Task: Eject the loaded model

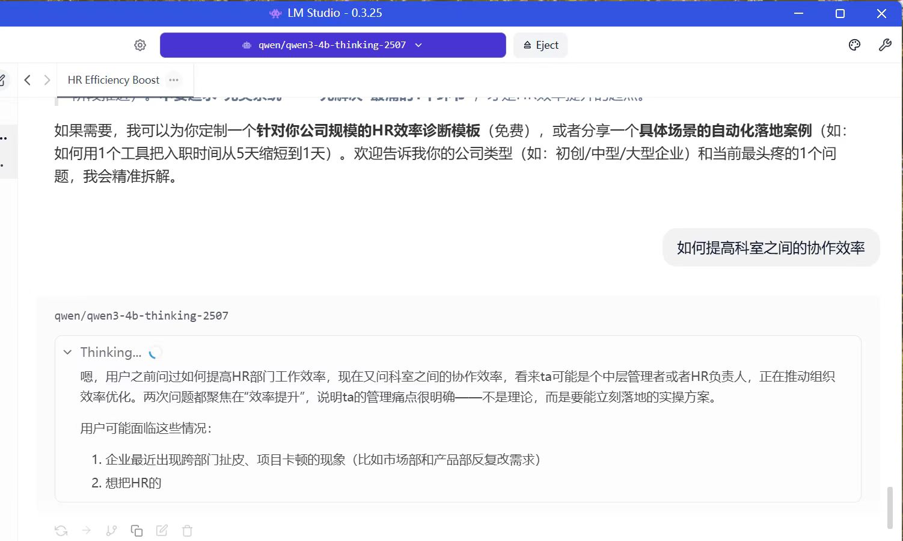Action: point(540,45)
